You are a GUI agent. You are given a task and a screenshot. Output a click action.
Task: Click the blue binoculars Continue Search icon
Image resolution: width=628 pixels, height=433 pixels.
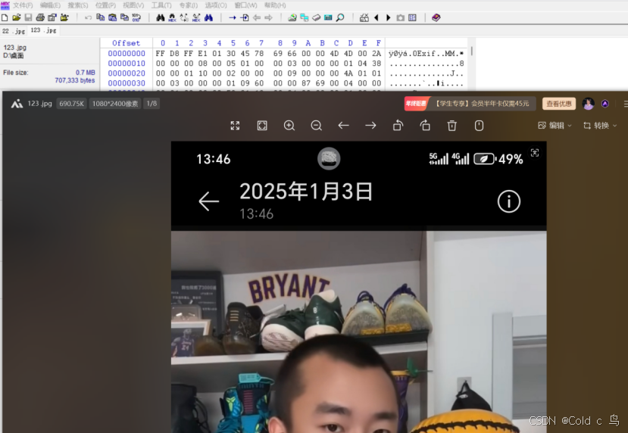pos(208,17)
